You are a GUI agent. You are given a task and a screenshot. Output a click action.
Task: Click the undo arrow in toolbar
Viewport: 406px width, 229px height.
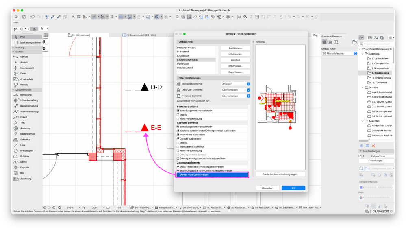click(x=33, y=17)
